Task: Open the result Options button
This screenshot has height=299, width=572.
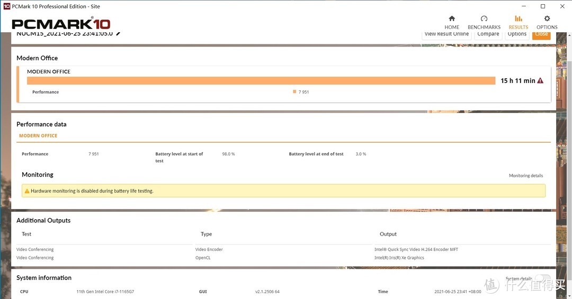Action: [x=517, y=34]
